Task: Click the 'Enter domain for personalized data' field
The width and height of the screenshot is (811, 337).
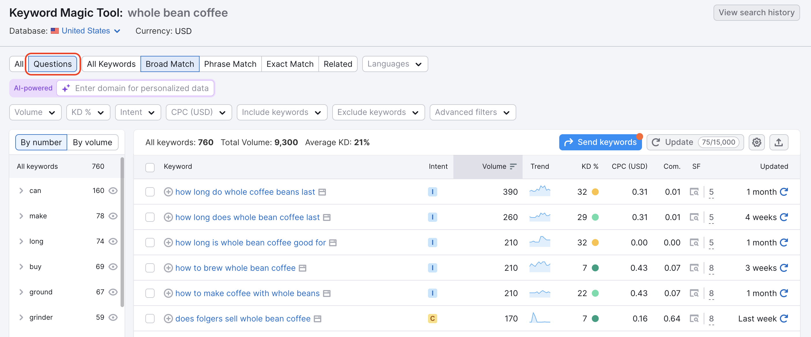Action: 142,88
